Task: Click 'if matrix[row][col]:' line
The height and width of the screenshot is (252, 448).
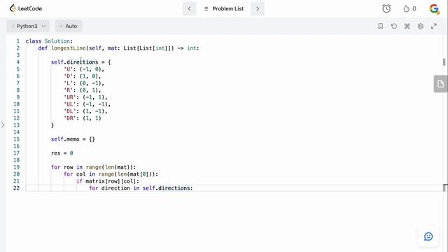Action: pos(108,181)
